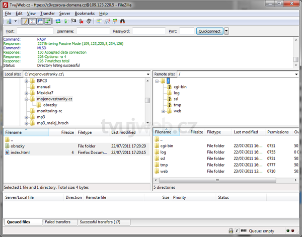Click remote file list horizontal scrollbar
The width and height of the screenshot is (302, 237).
click(x=217, y=180)
